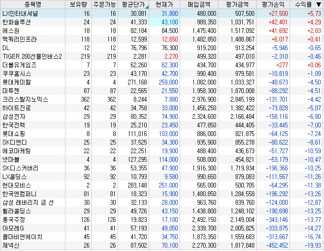
Task: Sort by the 수익률 column header arrow
Action: (x=318, y=4)
